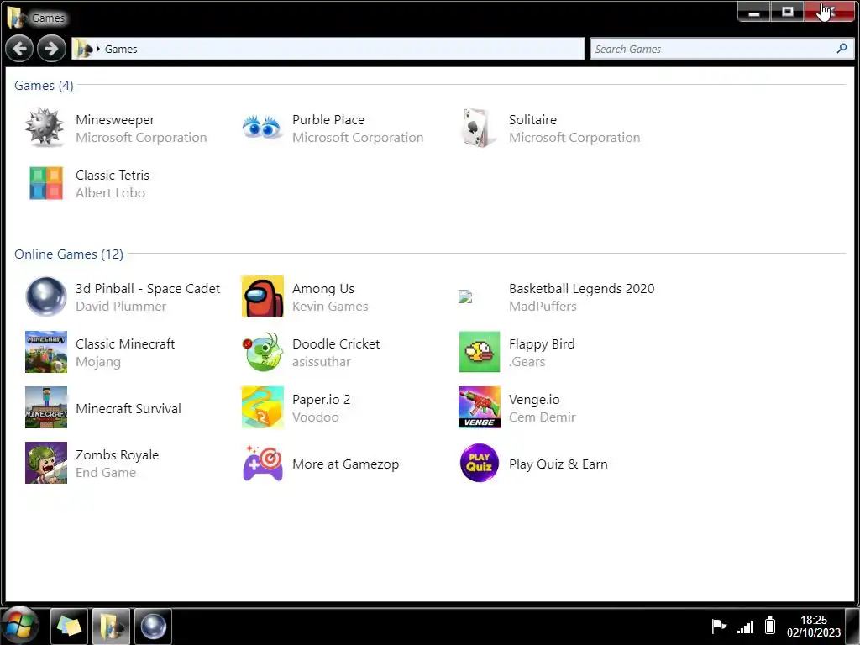Click the Basketball Legends 2020 label
The height and width of the screenshot is (645, 860).
coord(581,289)
